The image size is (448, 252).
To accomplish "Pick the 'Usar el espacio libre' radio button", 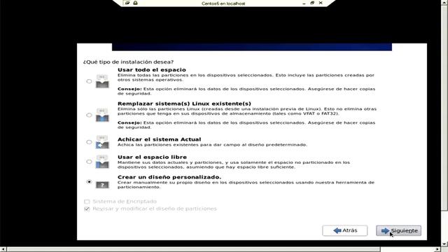I will coord(89,162).
